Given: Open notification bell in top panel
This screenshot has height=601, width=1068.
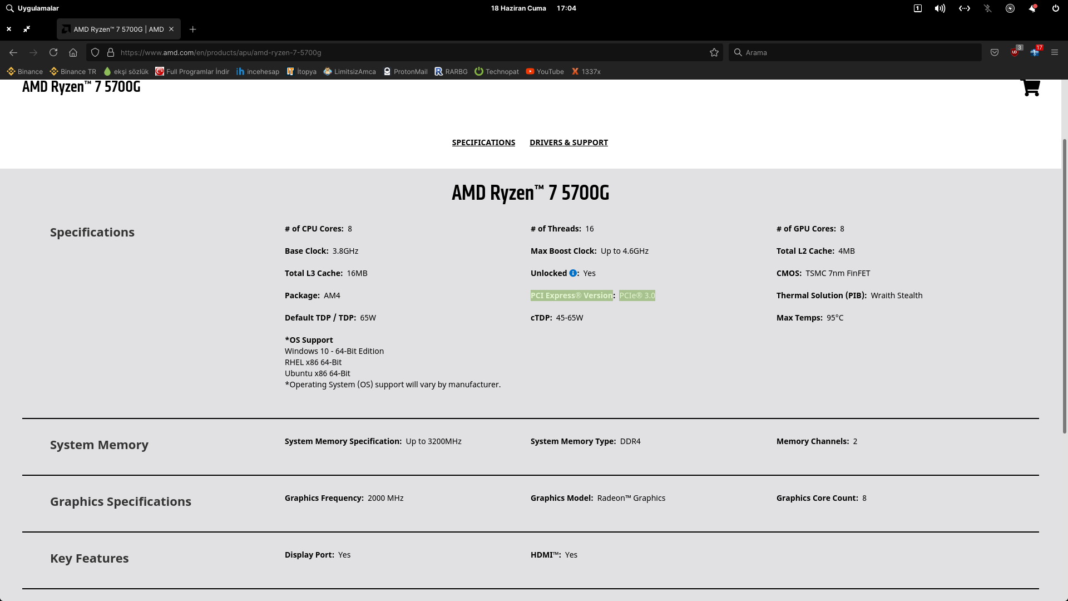Looking at the screenshot, I should pyautogui.click(x=1032, y=8).
